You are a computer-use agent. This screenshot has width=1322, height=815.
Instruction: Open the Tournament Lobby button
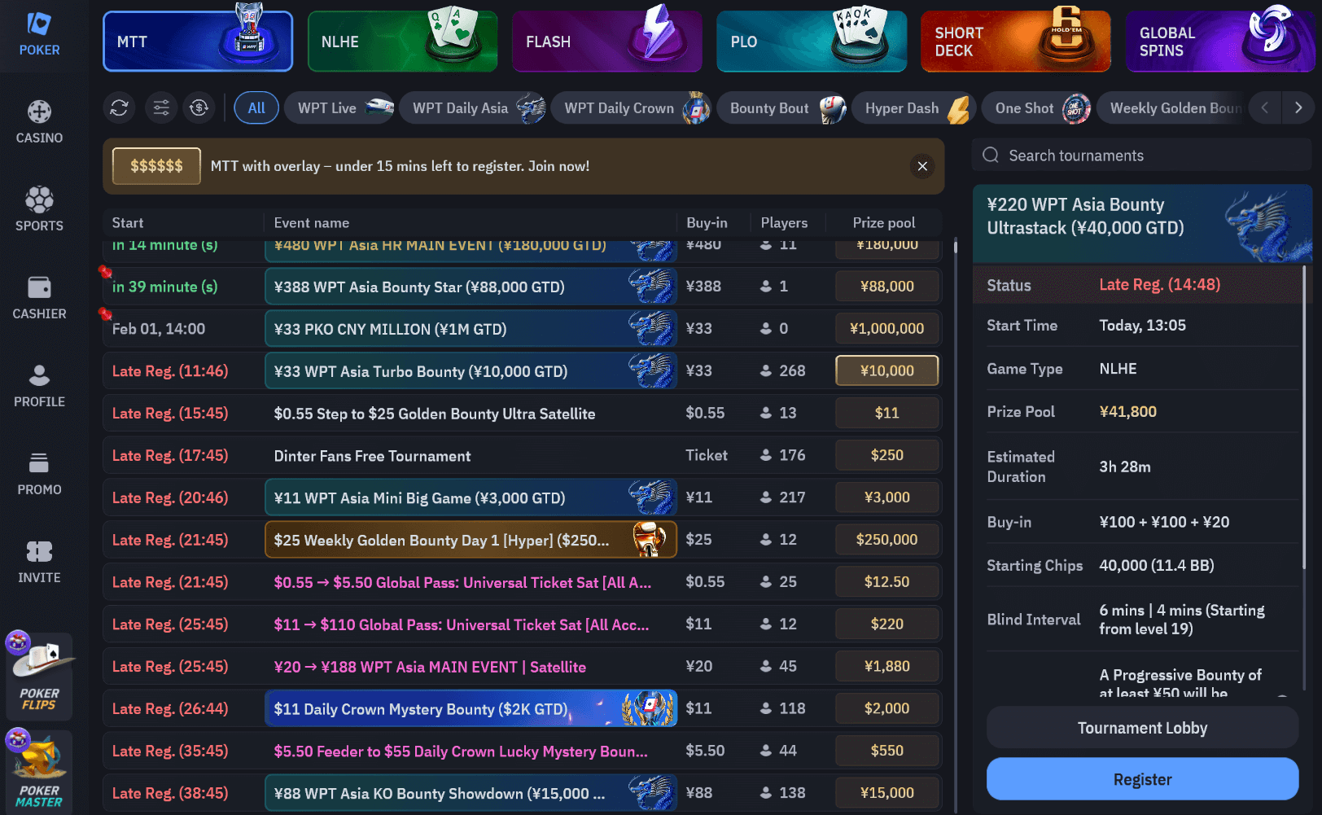(1142, 728)
